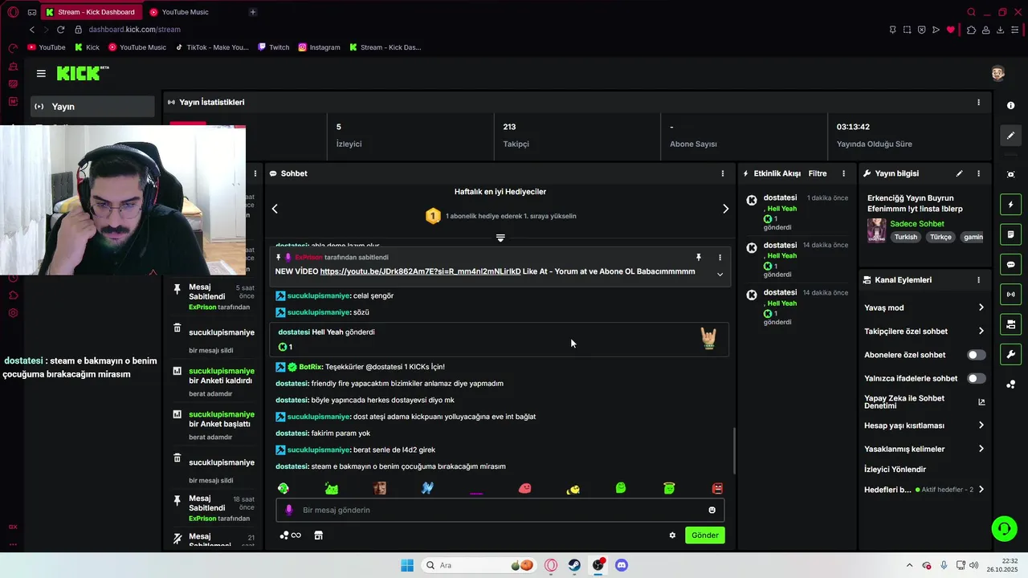Click the Gönder send button

click(705, 535)
